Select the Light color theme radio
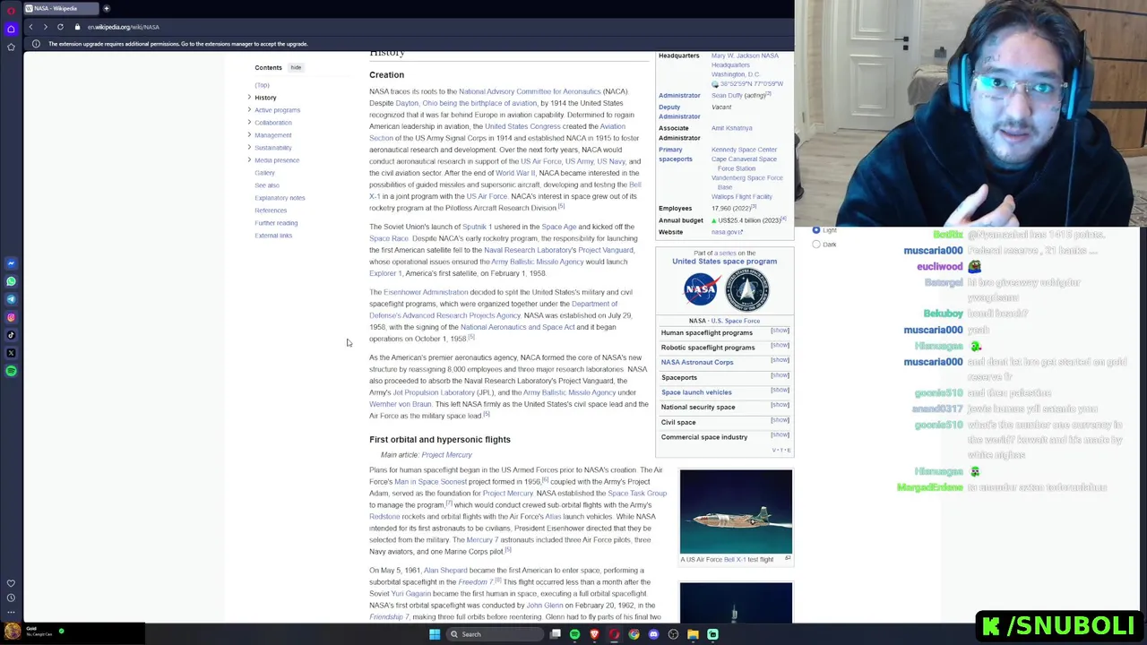Viewport: 1147px width, 645px height. point(816,230)
